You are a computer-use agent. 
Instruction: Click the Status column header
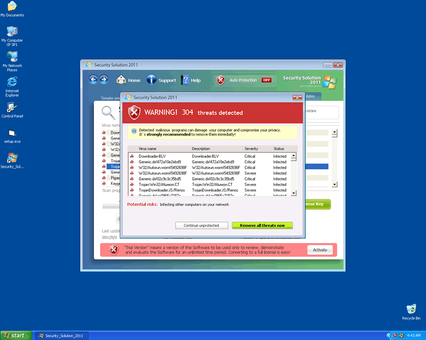coord(280,149)
